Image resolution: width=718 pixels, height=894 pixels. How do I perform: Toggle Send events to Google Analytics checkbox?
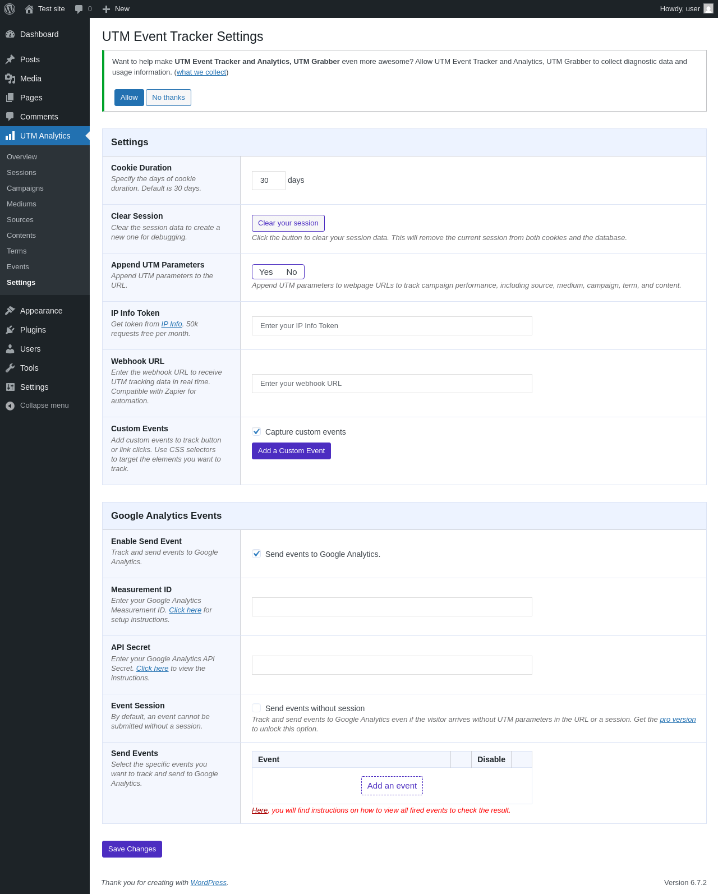click(x=256, y=554)
